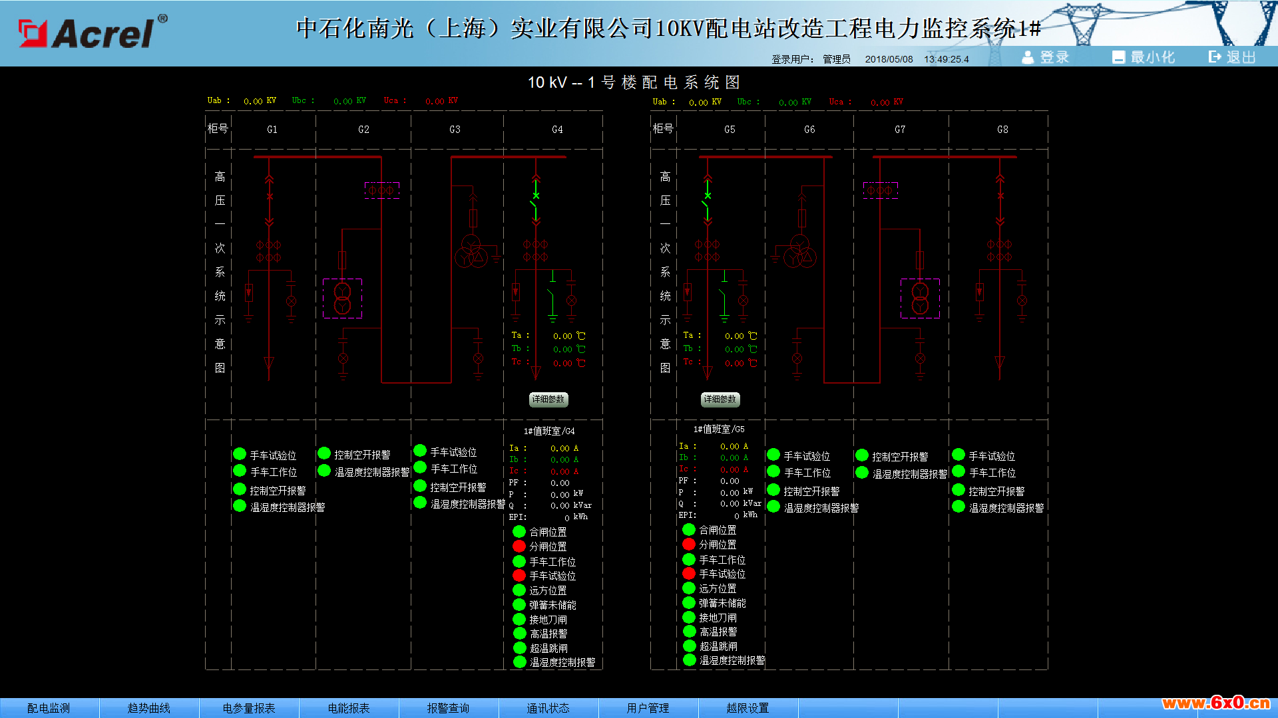The image size is (1278, 718).
Task: Click the G5 green earthing switch symbol
Action: coord(724,296)
